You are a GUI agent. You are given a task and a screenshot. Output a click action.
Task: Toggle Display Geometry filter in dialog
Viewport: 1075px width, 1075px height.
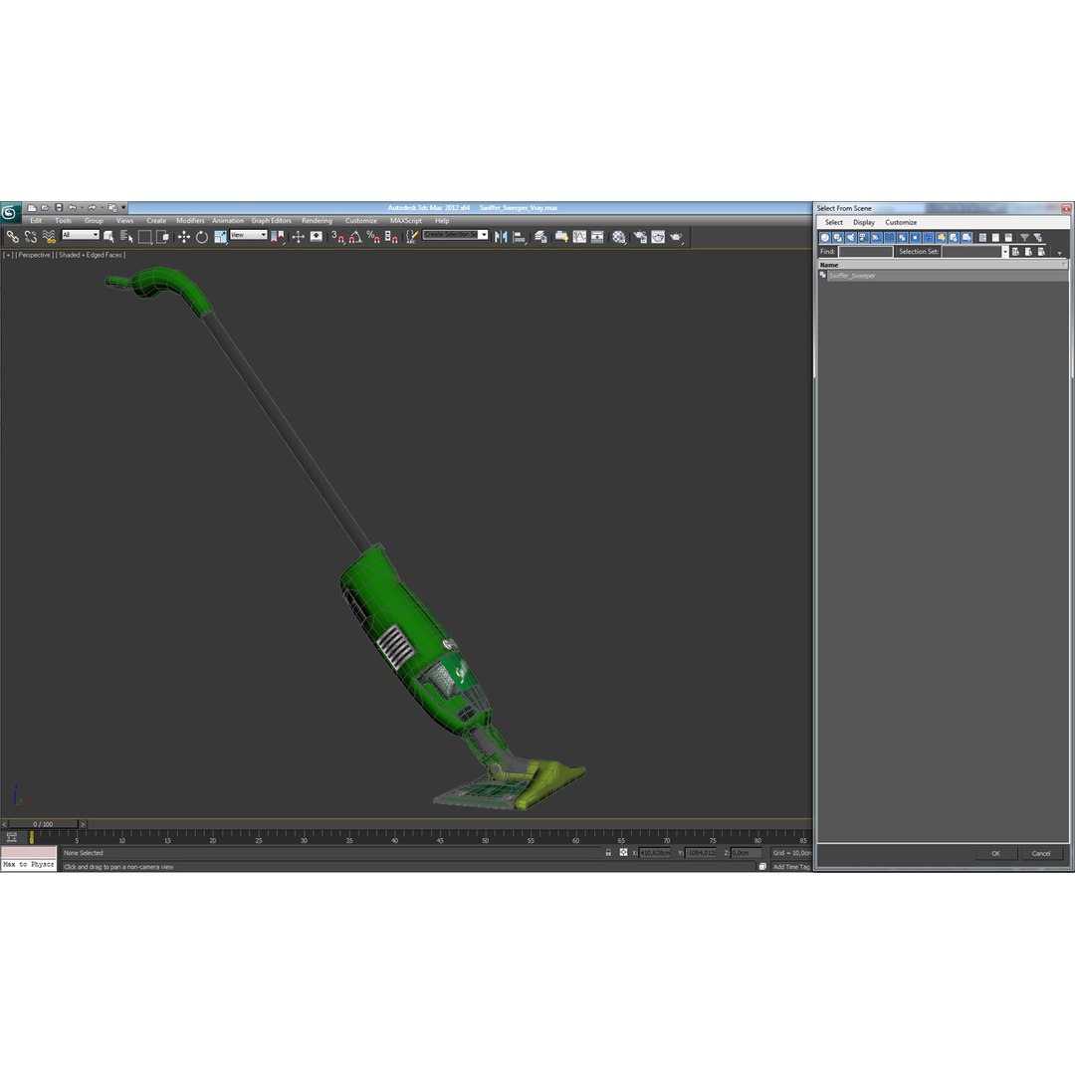click(x=825, y=237)
